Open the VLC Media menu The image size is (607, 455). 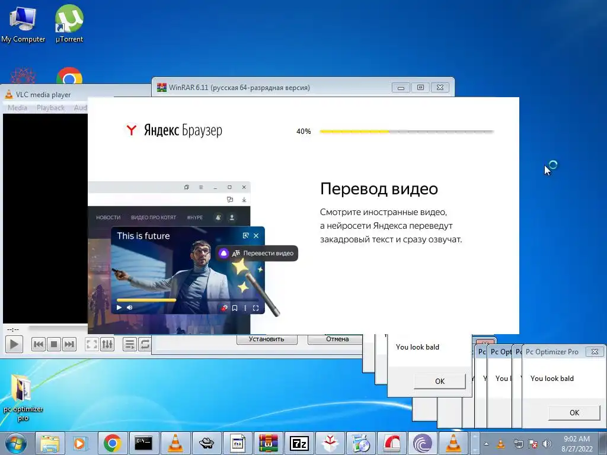pyautogui.click(x=17, y=108)
